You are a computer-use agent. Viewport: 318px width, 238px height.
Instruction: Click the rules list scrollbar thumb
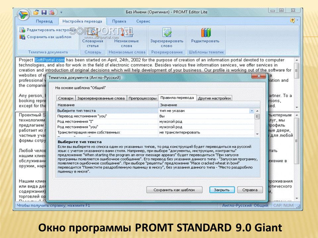click(257, 117)
